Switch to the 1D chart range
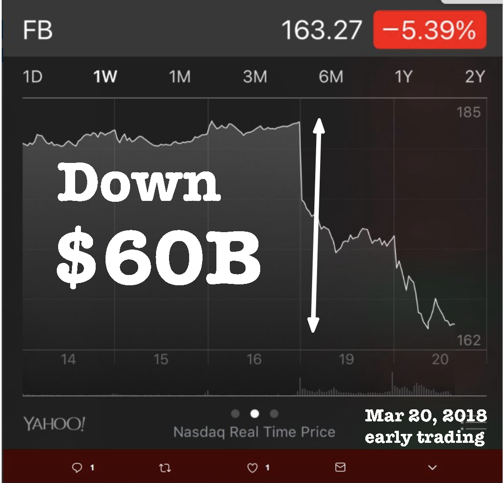This screenshot has width=503, height=483. point(32,77)
